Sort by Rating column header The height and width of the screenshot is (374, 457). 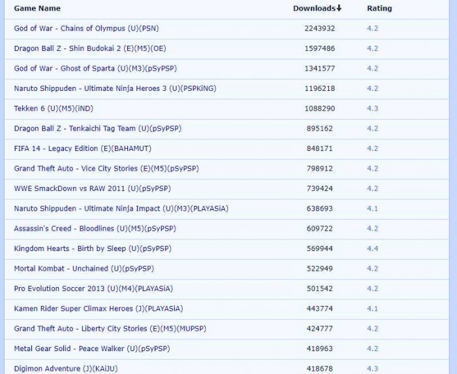coord(379,8)
